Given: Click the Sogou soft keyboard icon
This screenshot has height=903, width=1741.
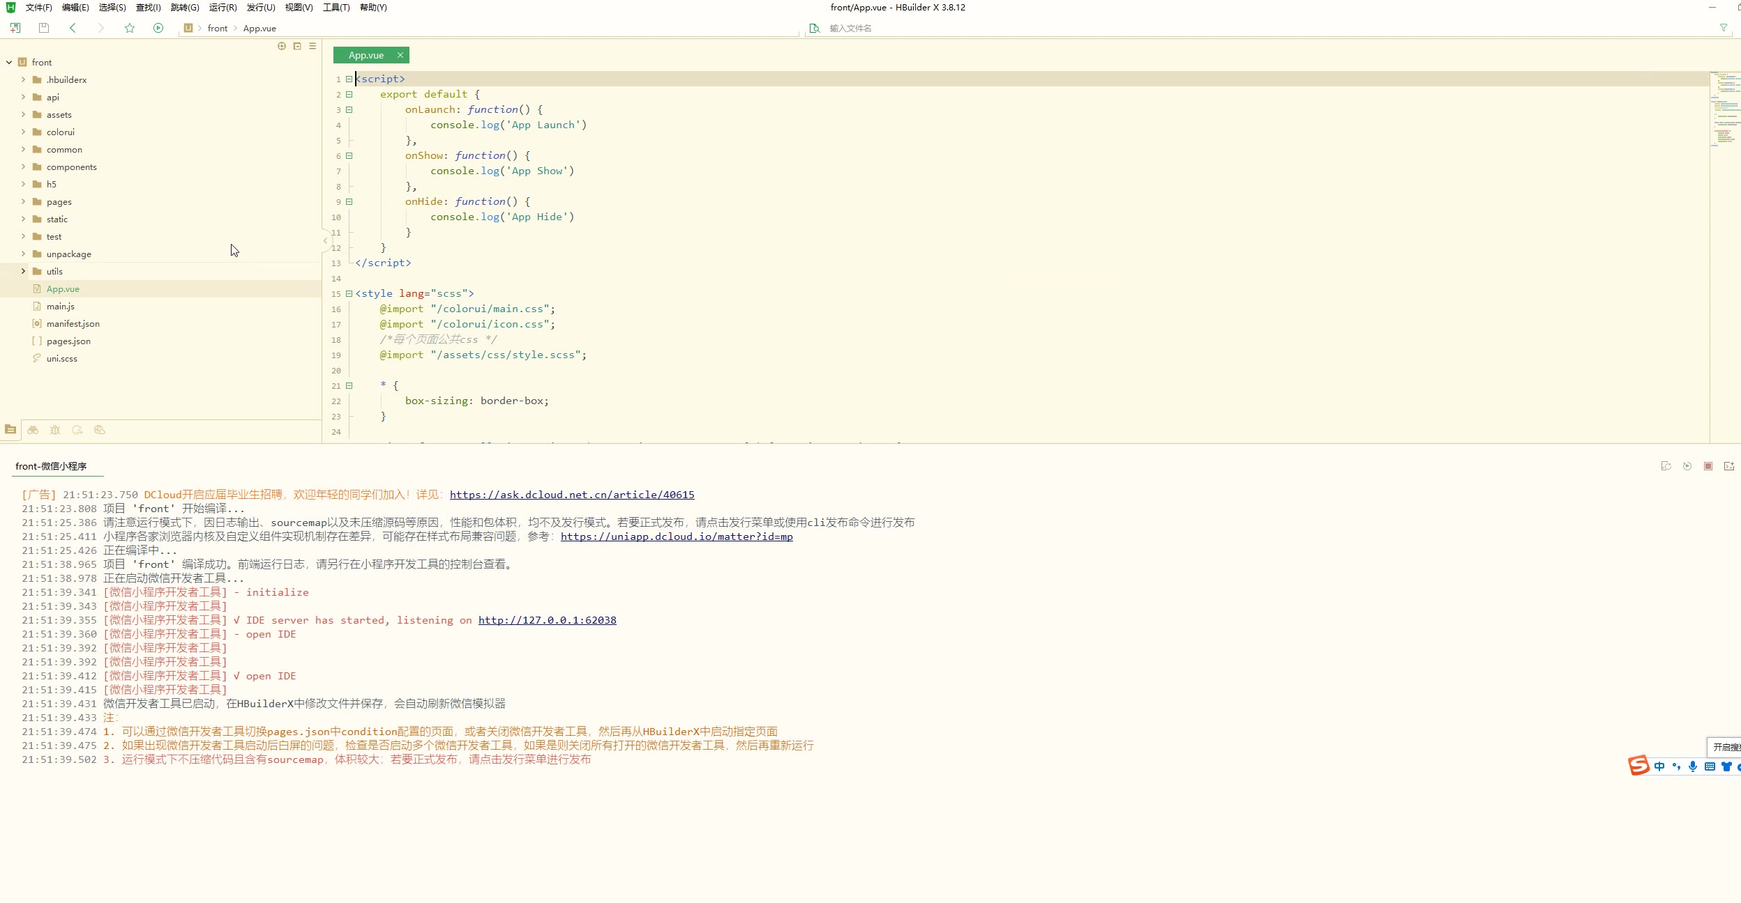Looking at the screenshot, I should coord(1710,766).
